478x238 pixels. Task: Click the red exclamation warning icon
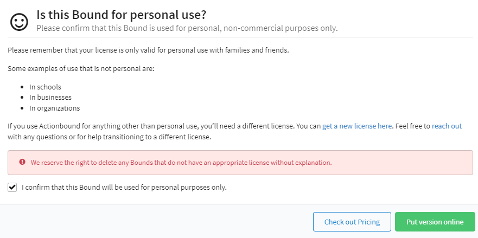[x=22, y=162]
